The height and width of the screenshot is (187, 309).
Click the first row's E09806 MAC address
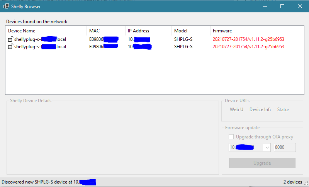[104, 39]
